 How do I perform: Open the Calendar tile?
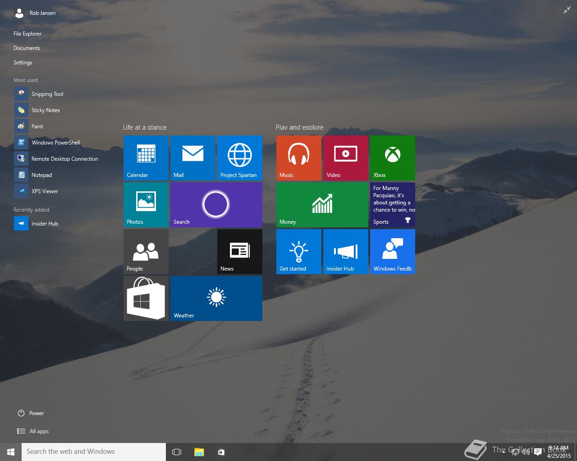[146, 158]
